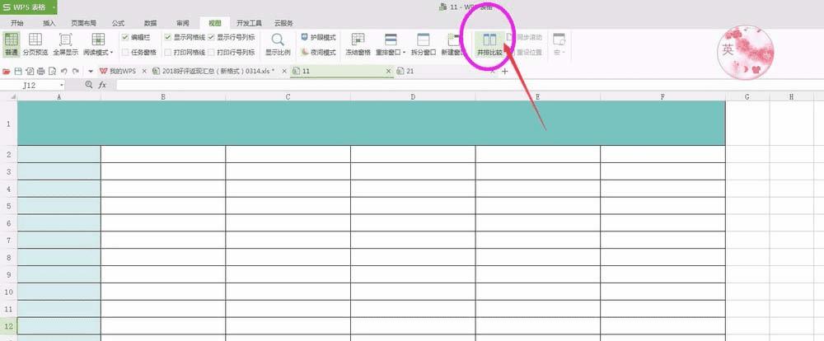
Task: Click the save icon in quick access toolbar
Action: 18,71
